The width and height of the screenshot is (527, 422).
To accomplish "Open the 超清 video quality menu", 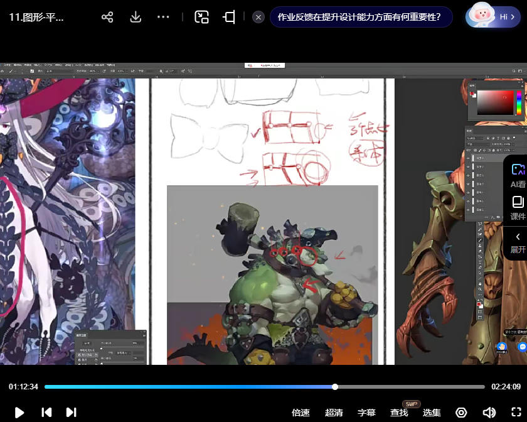I will click(334, 413).
